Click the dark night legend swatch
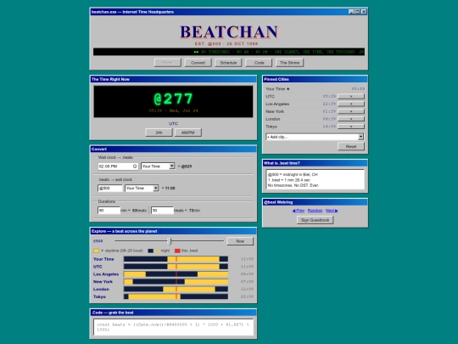The image size is (458, 344). point(150,251)
